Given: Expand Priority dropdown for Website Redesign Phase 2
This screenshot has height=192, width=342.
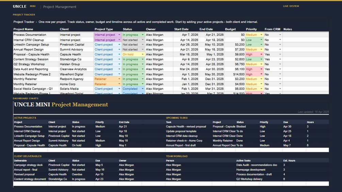Looking at the screenshot, I should pos(261,74).
